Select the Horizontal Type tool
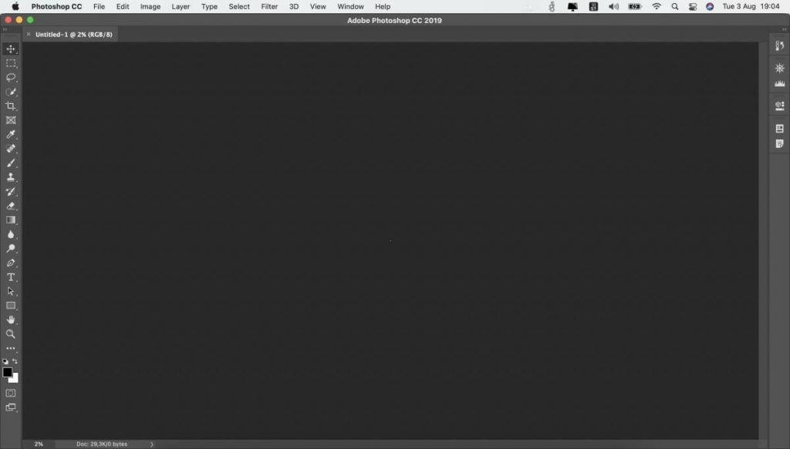 tap(11, 277)
